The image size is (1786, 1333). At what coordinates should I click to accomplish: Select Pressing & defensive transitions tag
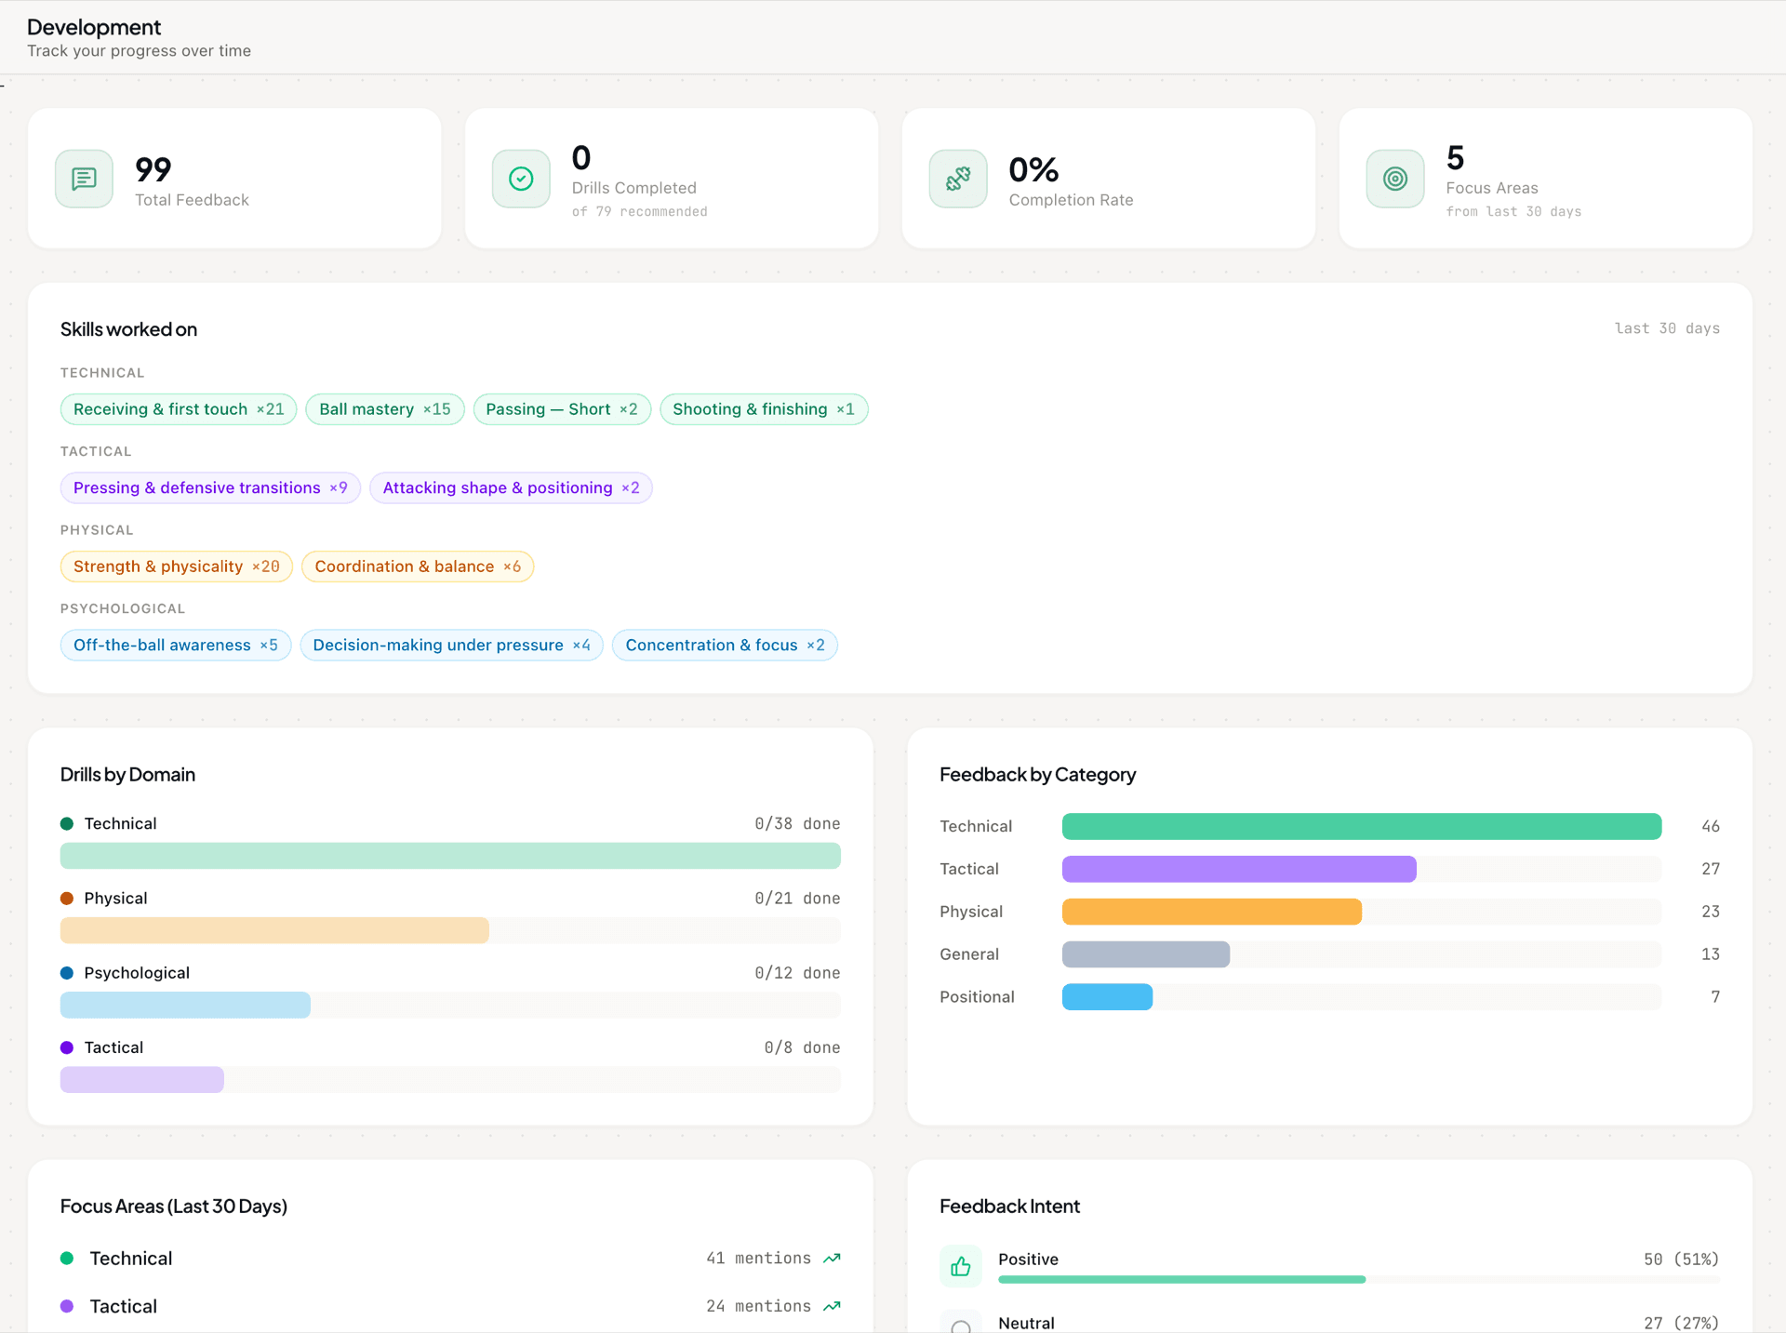click(x=210, y=488)
